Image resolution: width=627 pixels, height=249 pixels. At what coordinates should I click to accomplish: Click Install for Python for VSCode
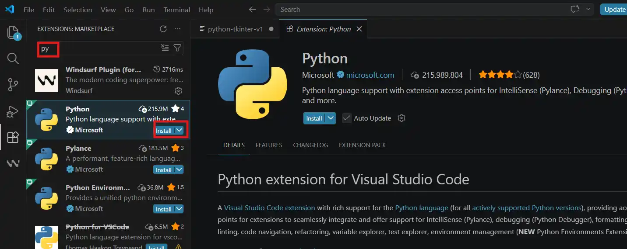coord(157,247)
